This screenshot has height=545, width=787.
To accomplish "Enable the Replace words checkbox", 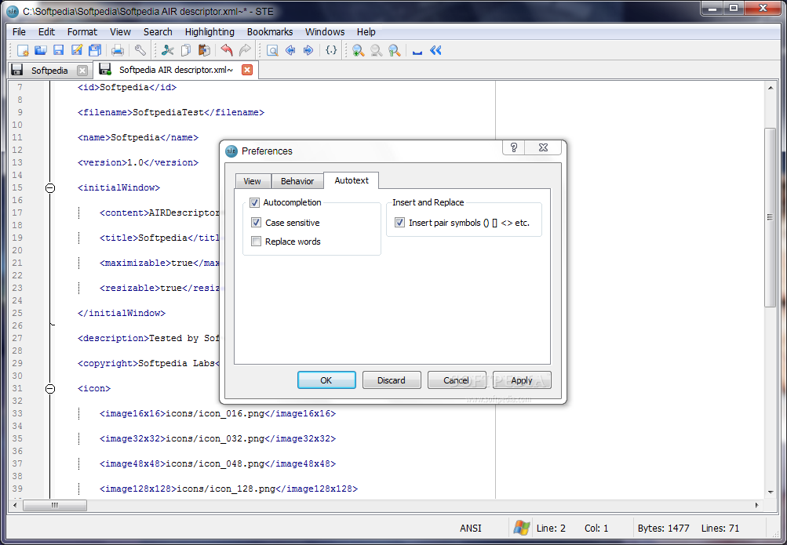I will tap(256, 242).
